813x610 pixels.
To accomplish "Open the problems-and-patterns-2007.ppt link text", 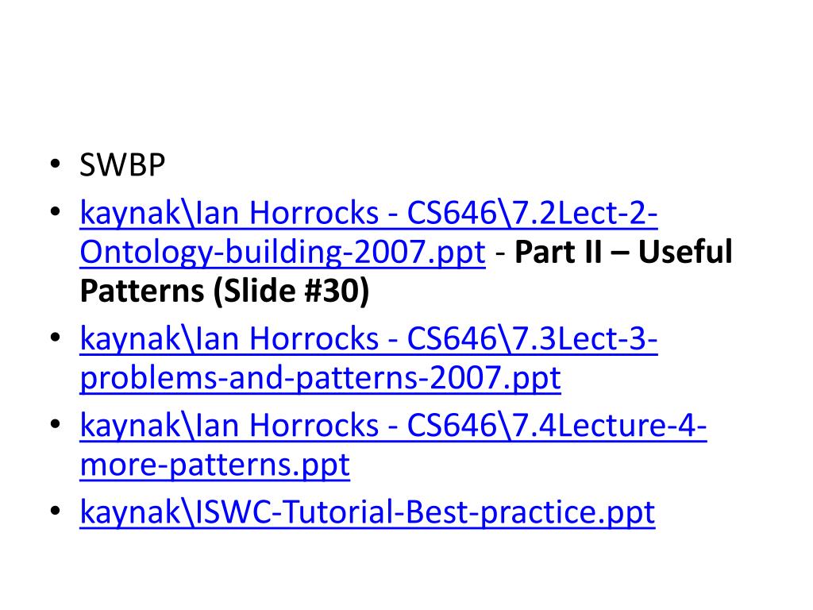I will [x=321, y=378].
